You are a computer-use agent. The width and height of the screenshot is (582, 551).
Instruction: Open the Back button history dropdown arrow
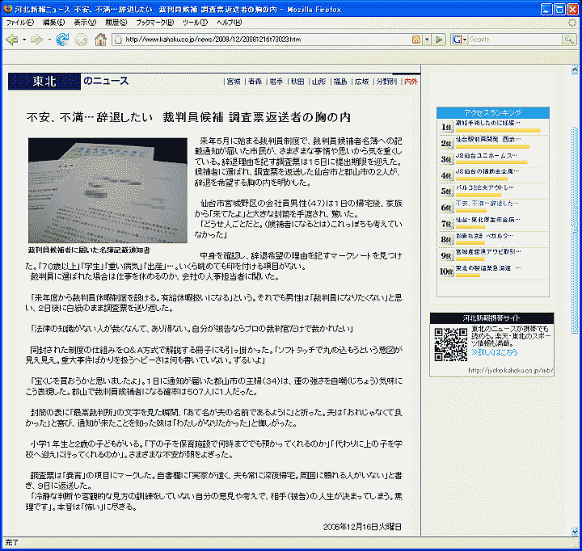[23, 40]
